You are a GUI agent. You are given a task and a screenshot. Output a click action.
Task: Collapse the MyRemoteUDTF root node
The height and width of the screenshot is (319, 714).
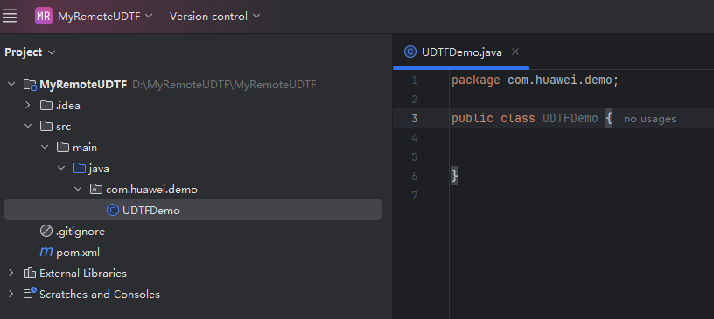(x=10, y=84)
